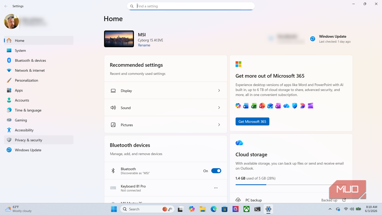Image resolution: width=382 pixels, height=215 pixels.
Task: Click the Cloud storage usage bar
Action: 291,185
